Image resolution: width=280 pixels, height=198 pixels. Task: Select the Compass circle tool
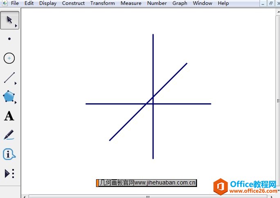(x=9, y=58)
